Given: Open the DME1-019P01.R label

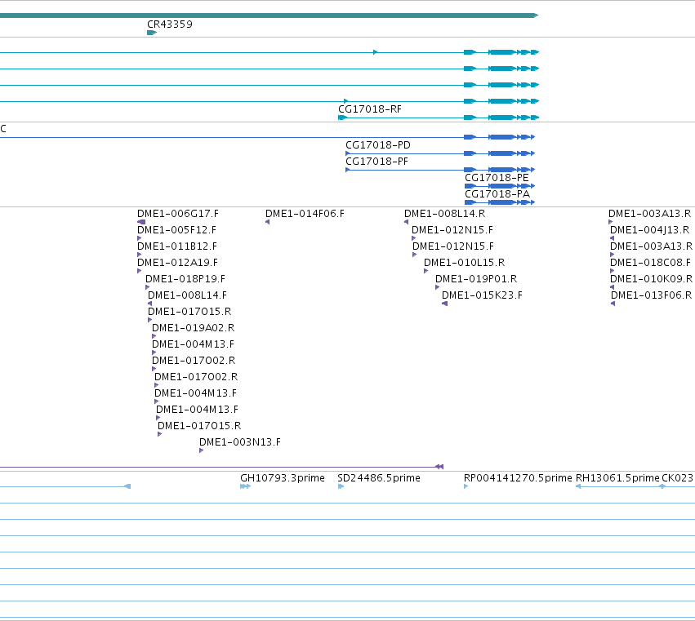Looking at the screenshot, I should pyautogui.click(x=476, y=279).
